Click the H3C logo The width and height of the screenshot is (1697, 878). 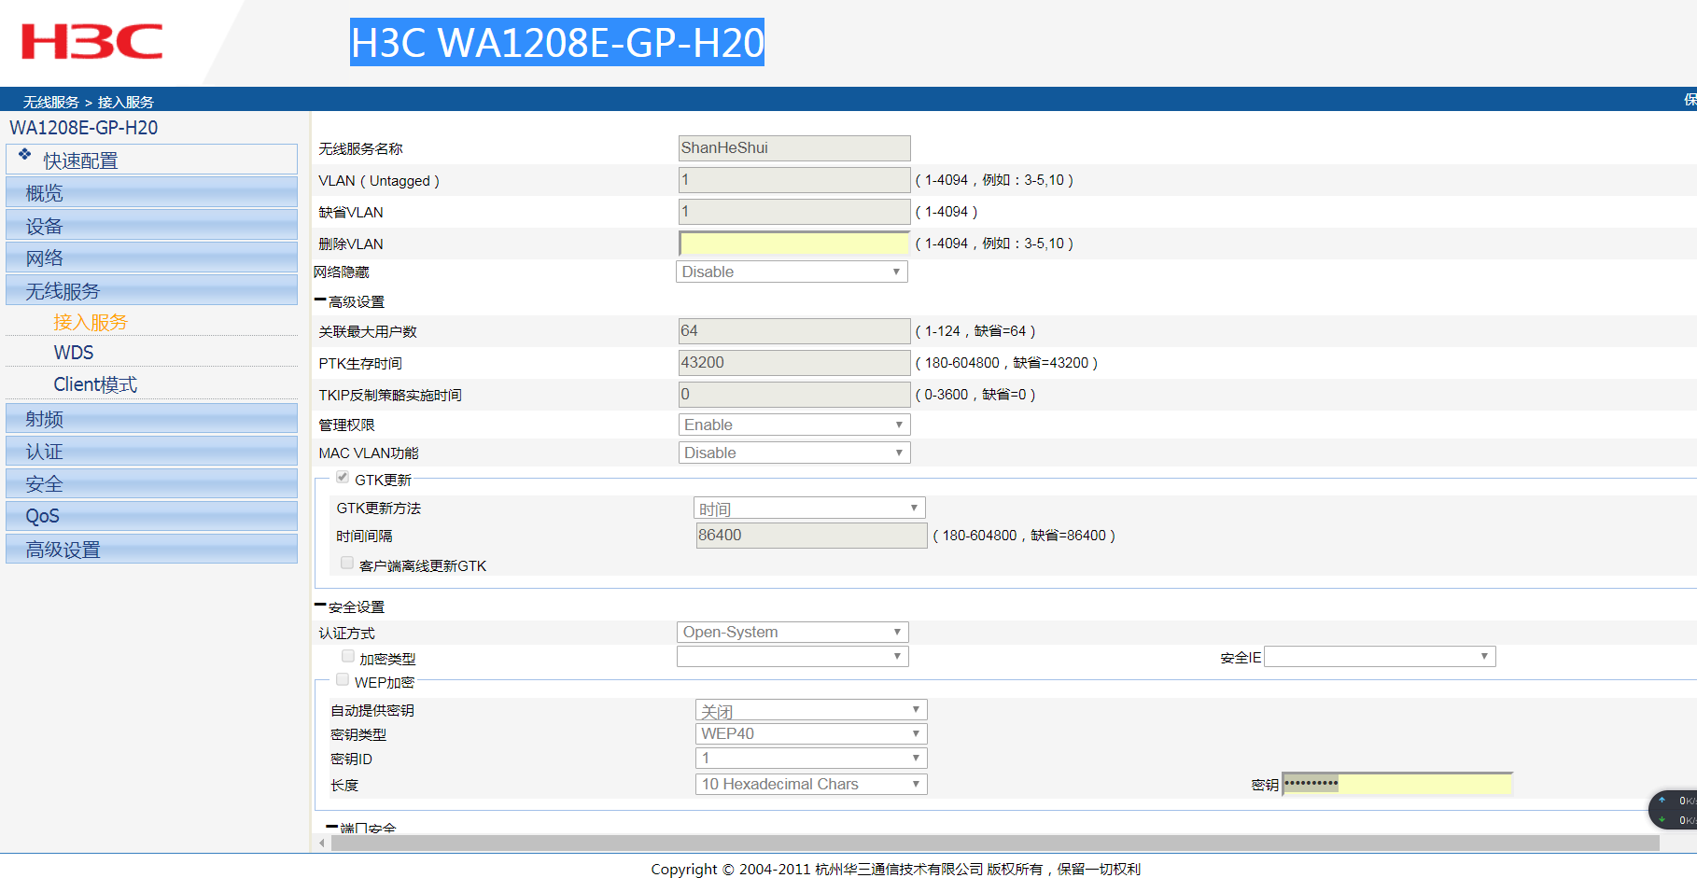coord(91,42)
